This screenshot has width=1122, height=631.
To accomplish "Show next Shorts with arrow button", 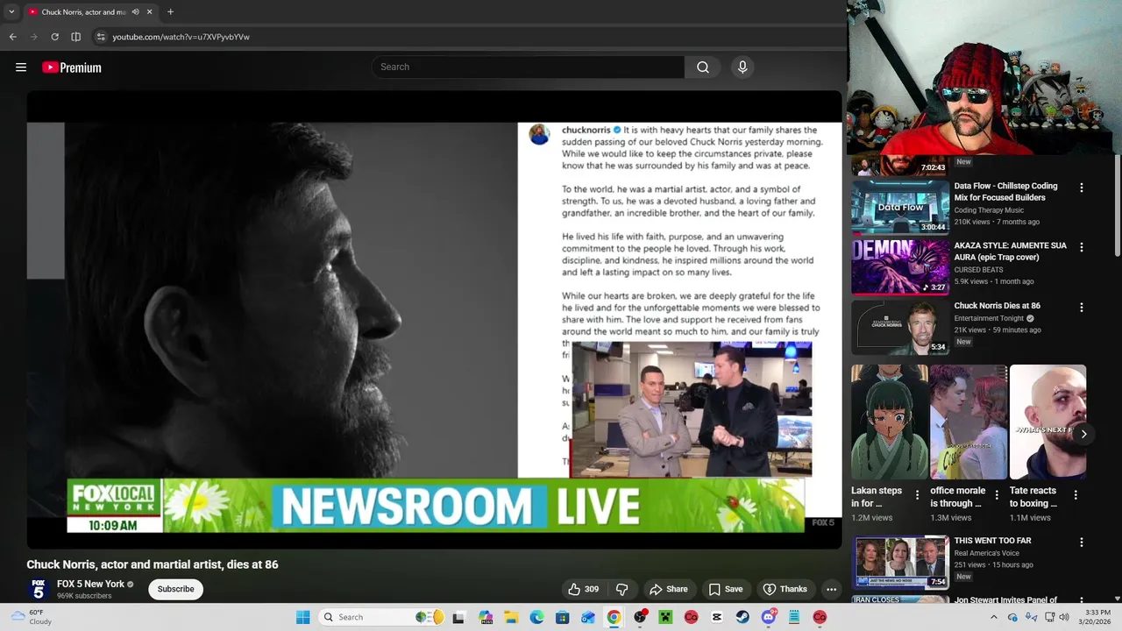I will click(1083, 434).
